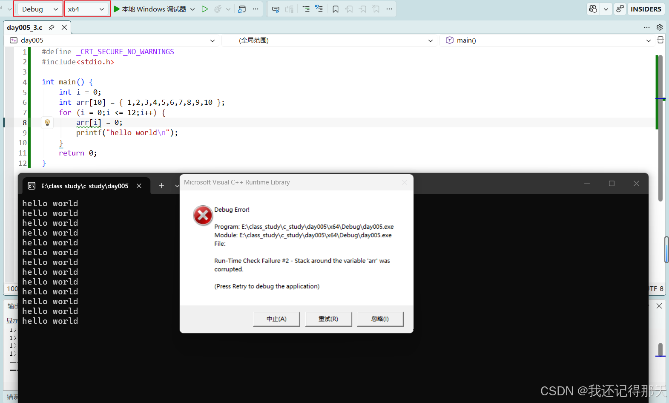Open the editor tab settings gear

point(660,27)
